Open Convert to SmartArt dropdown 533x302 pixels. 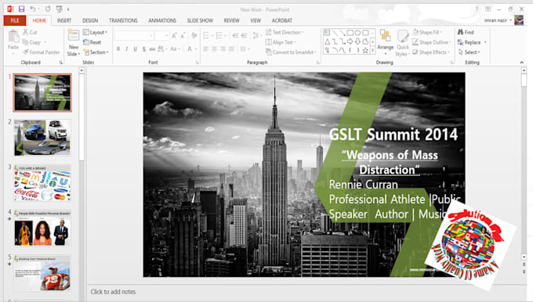[x=291, y=52]
